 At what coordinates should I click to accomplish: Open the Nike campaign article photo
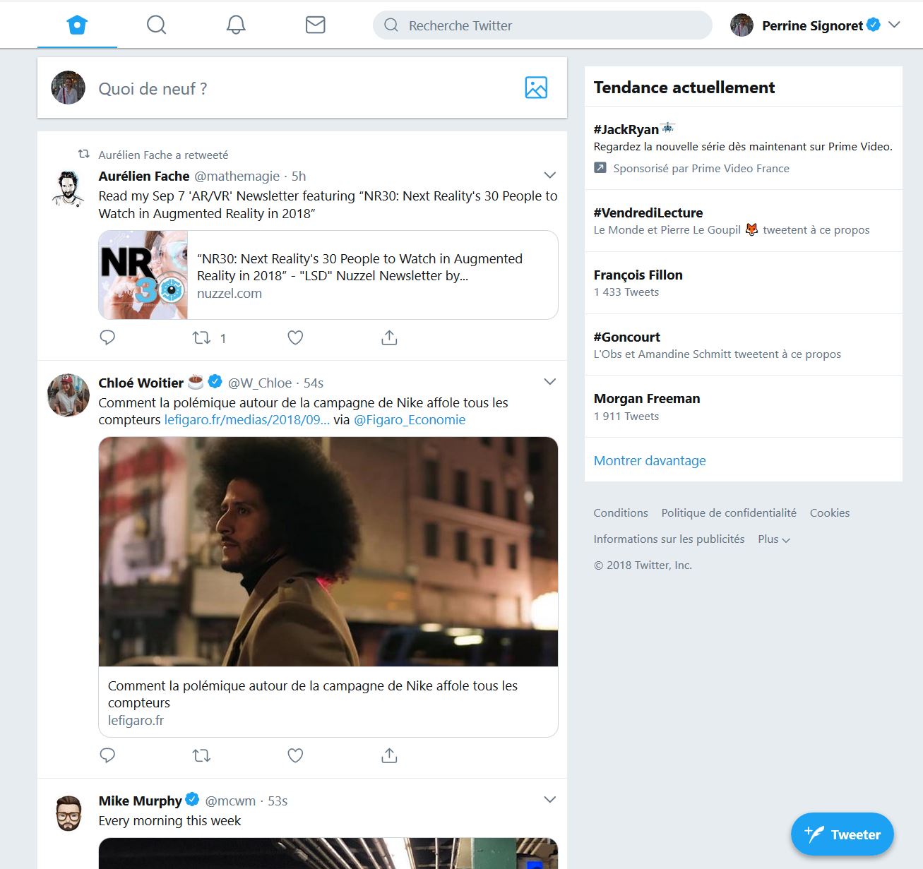(x=328, y=551)
